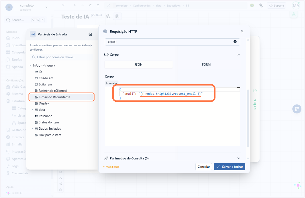Open Inicio in the background sidebar

tap(16, 38)
